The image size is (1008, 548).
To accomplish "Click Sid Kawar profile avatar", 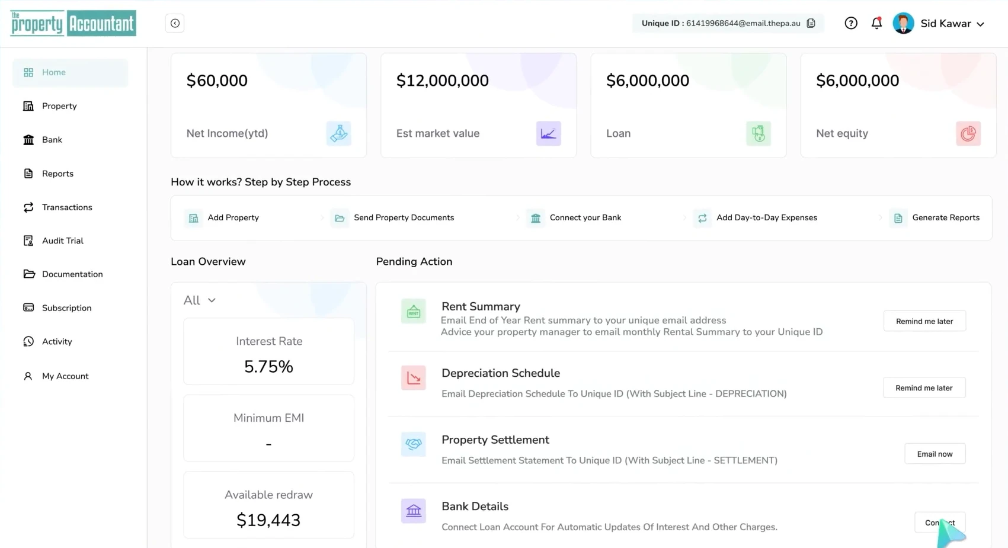I will point(903,23).
